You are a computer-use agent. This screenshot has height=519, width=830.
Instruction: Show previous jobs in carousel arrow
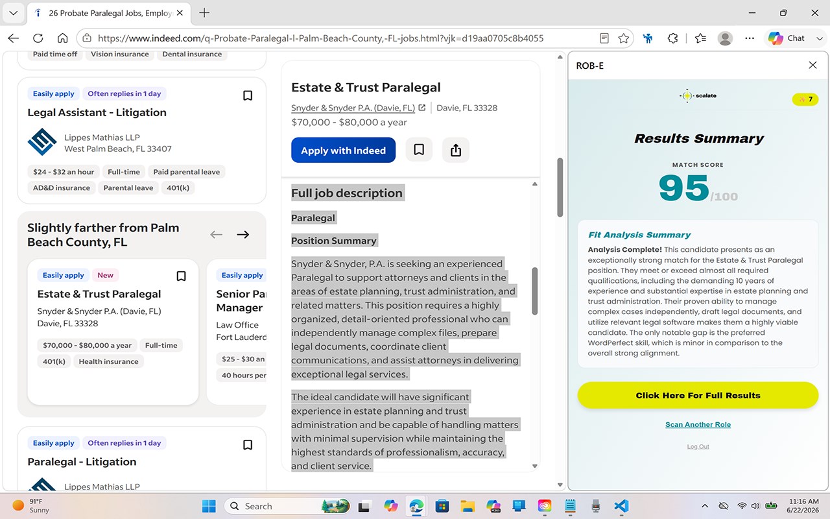tap(217, 234)
